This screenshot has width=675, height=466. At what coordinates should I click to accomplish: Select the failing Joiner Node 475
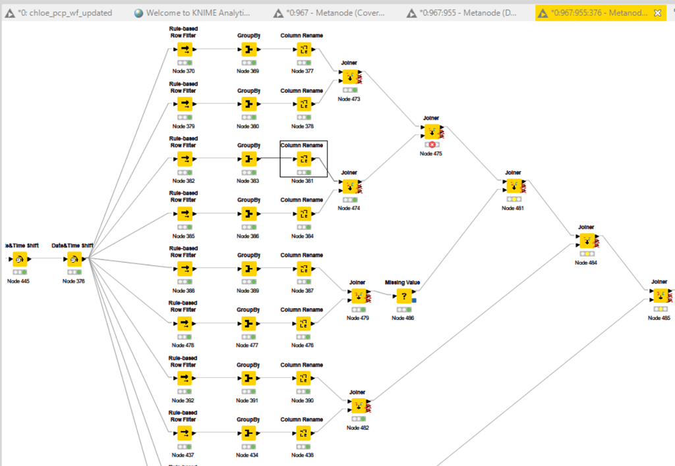pos(432,130)
